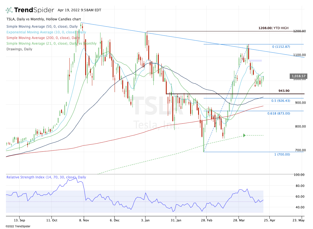Click the '900.00' price axis label
The width and height of the screenshot is (313, 229).
(301, 103)
